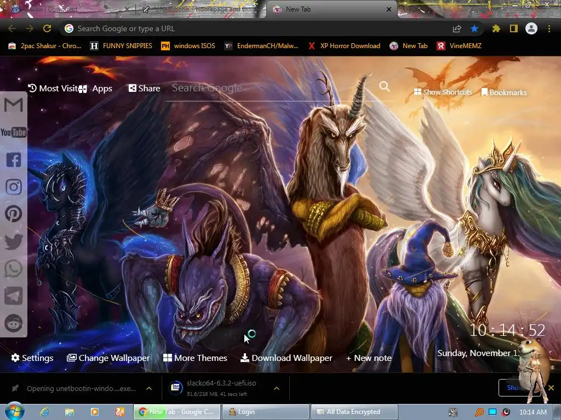Image resolution: width=561 pixels, height=420 pixels.
Task: Open Gmail from the sidebar
Action: click(14, 105)
